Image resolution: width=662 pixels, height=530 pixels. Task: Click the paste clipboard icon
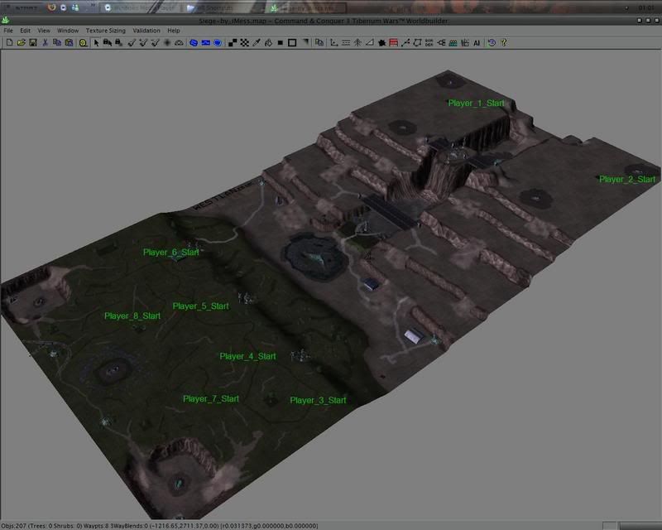tap(69, 43)
